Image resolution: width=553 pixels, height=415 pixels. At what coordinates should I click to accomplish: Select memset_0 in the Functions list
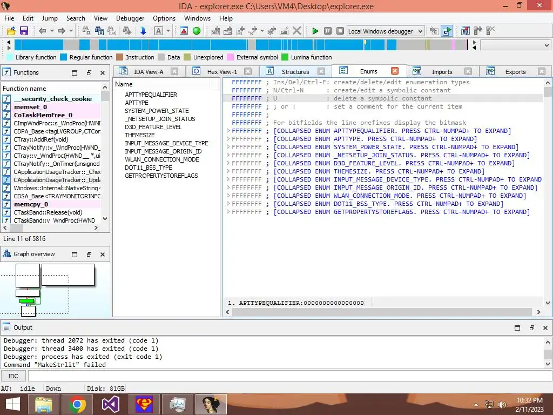pos(30,107)
